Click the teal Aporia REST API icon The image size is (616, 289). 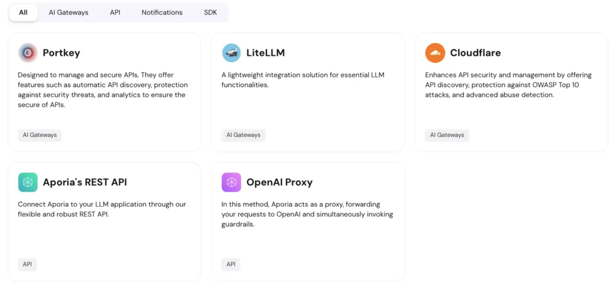coord(28,182)
